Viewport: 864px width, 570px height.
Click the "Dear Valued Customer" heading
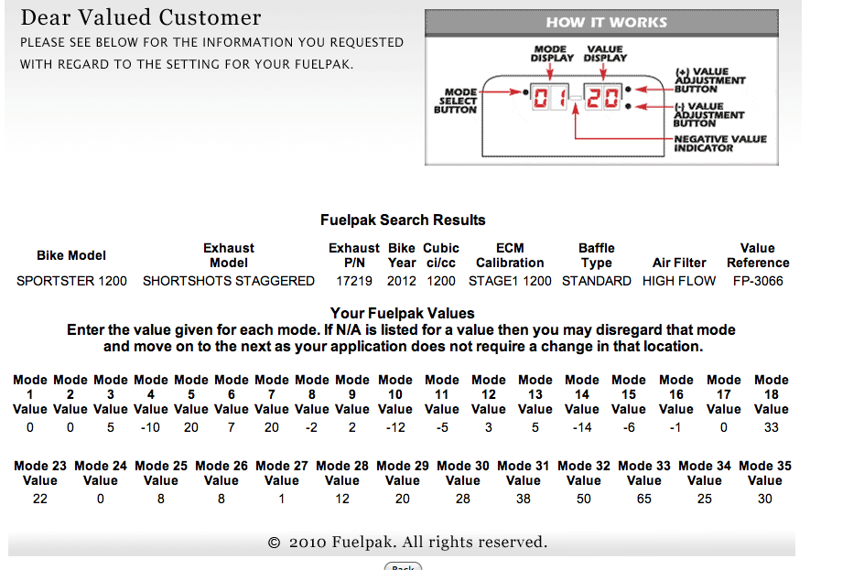141,17
